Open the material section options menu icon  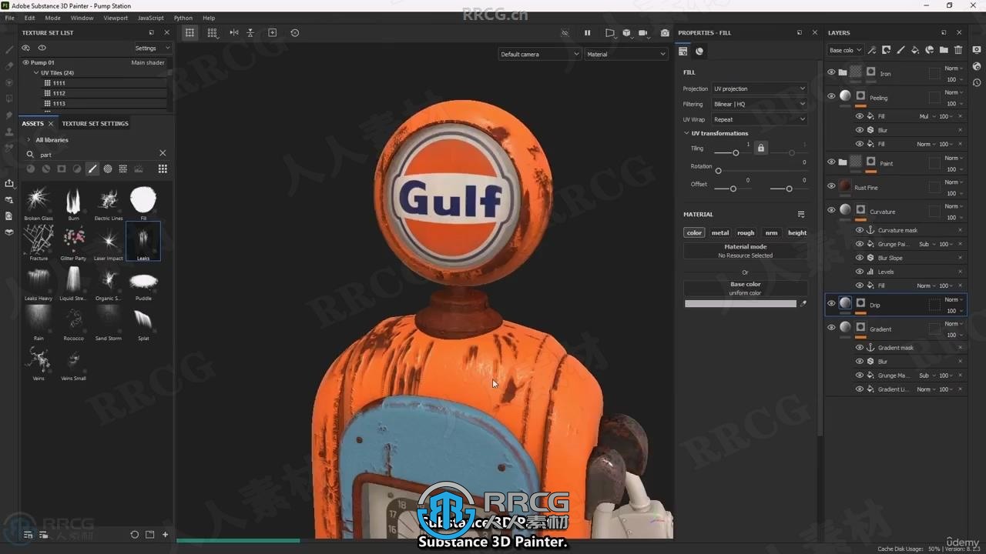(x=801, y=215)
